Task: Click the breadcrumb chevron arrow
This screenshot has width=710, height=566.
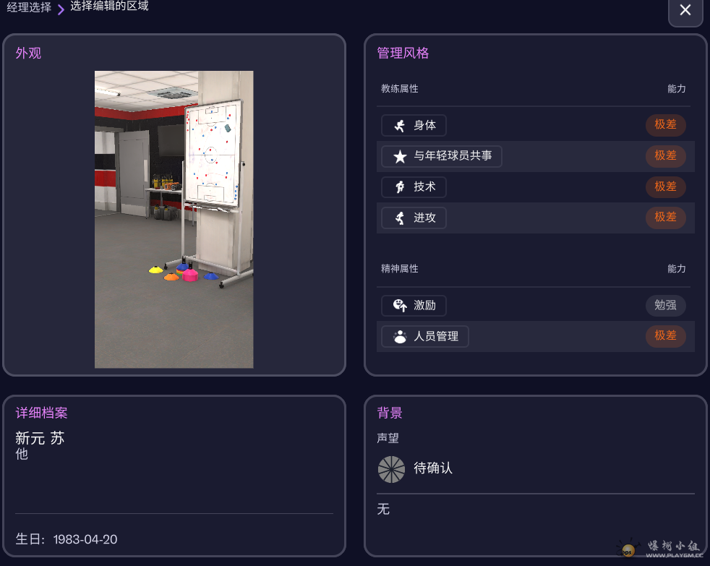Action: pyautogui.click(x=61, y=9)
